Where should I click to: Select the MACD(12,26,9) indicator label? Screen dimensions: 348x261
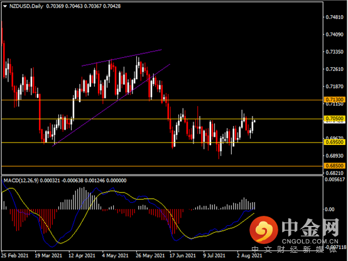(21, 181)
